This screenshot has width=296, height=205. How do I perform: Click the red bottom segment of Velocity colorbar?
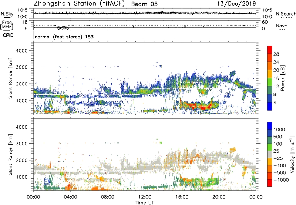(270, 183)
